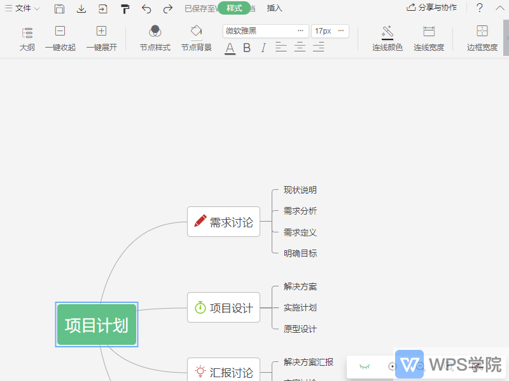Viewport: 509px width, 381px height.
Task: Undo the last action
Action: 146,9
